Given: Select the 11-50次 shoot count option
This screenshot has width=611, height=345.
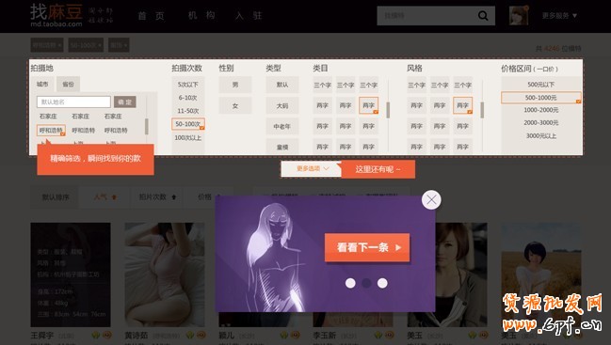Looking at the screenshot, I should tap(188, 111).
